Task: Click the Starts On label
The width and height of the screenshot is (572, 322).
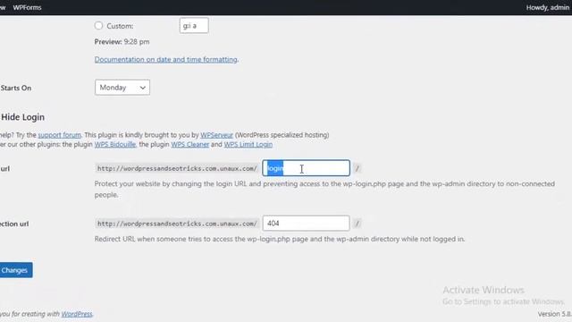Action: pos(16,88)
